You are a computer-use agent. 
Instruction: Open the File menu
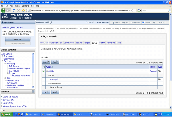pyautogui.click(x=2, y=6)
